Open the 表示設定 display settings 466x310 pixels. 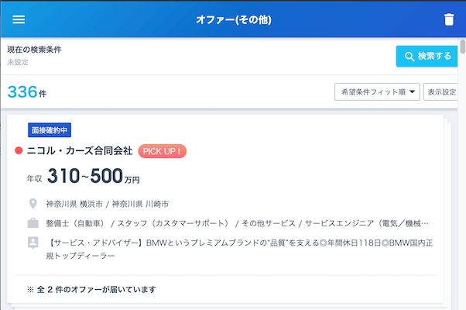coord(441,92)
